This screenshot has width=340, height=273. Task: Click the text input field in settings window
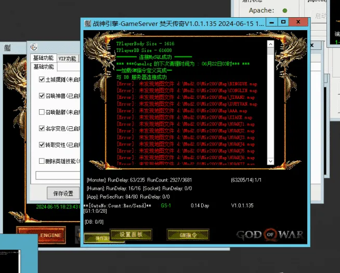pos(58,175)
